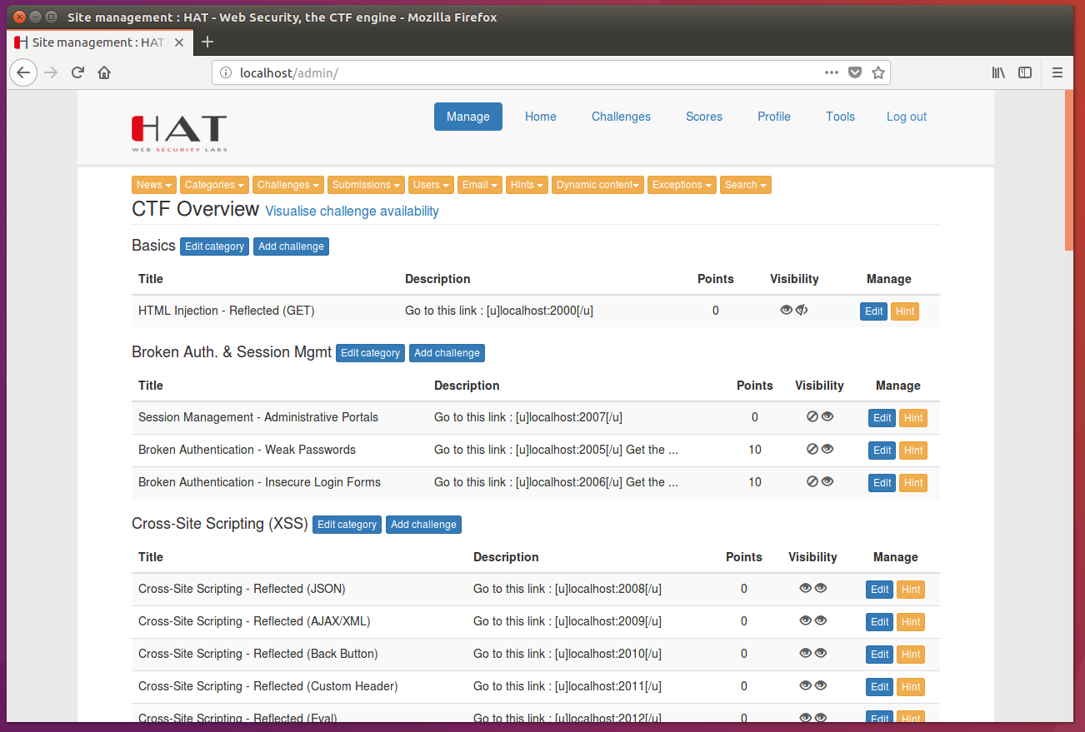Screen dimensions: 1085x732
Task: Click the eye-slash icon in HTML Injection row
Action: pyautogui.click(x=802, y=311)
